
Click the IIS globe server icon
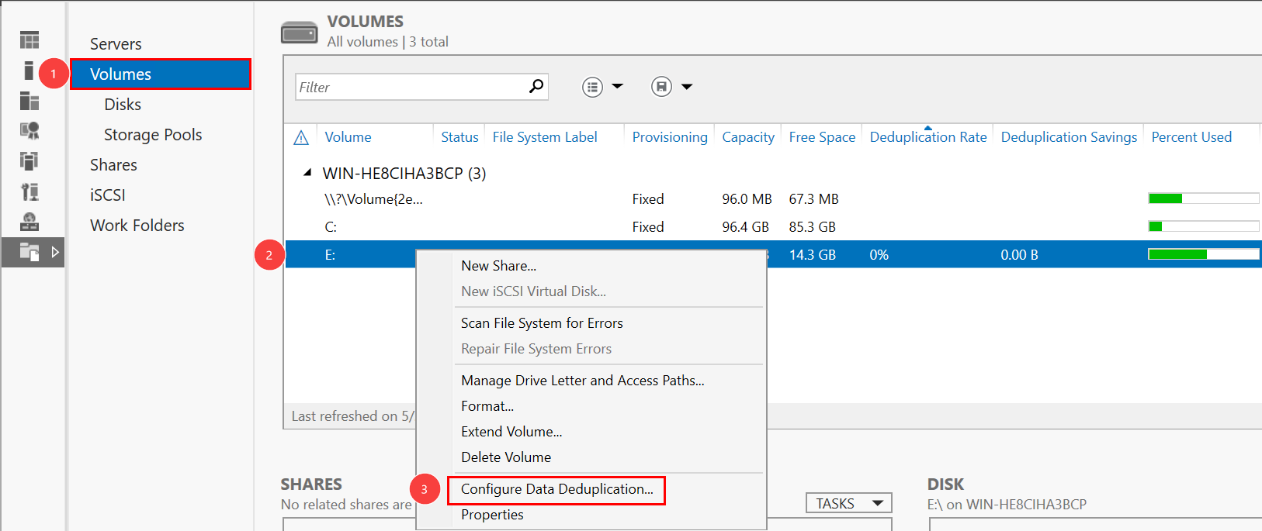pyautogui.click(x=29, y=222)
